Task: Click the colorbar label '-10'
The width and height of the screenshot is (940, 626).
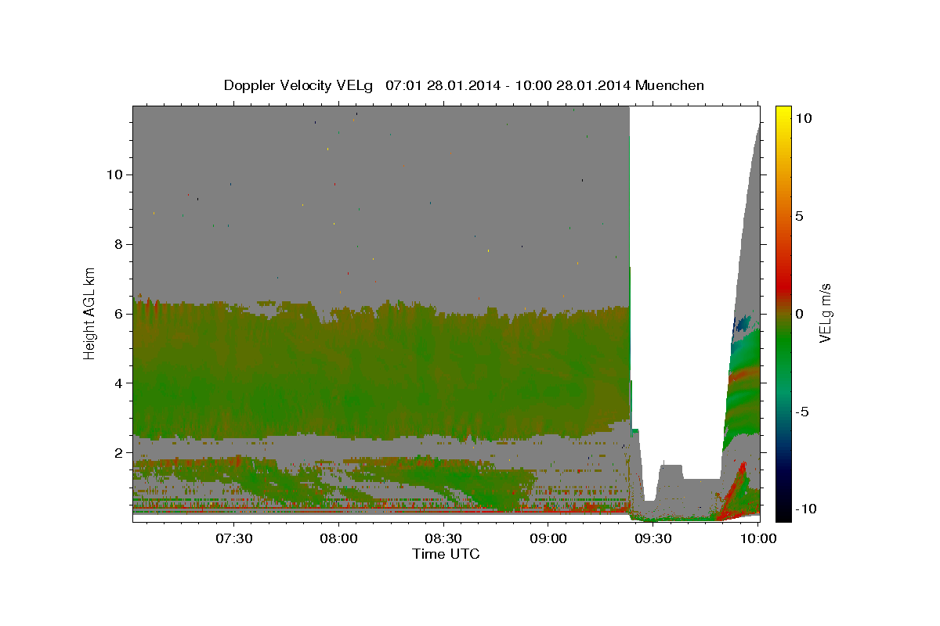Action: (x=804, y=509)
